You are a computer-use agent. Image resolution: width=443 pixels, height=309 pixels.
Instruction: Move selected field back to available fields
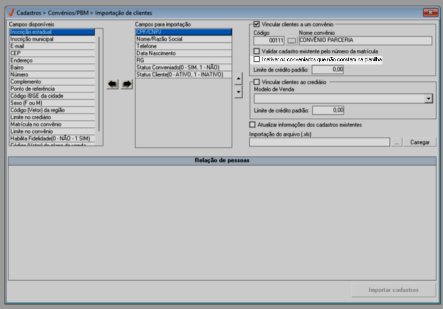coord(113,84)
